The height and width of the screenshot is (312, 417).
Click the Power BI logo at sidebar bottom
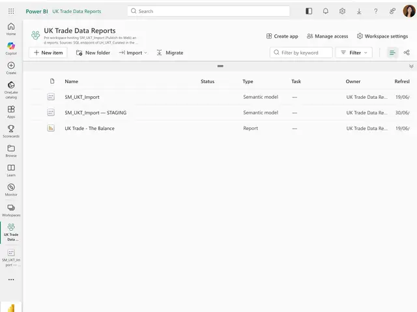coord(11,307)
